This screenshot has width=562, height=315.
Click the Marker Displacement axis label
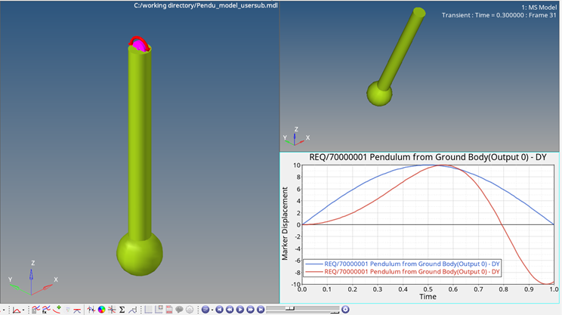coord(285,224)
